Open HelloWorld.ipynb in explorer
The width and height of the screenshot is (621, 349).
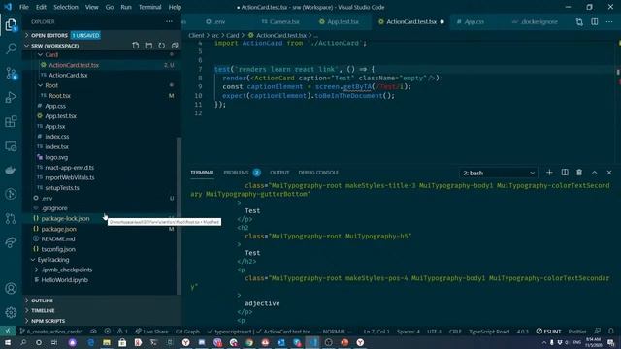tap(65, 280)
